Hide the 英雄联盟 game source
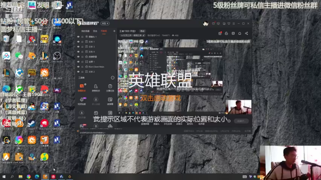 pyautogui.click(x=78, y=57)
